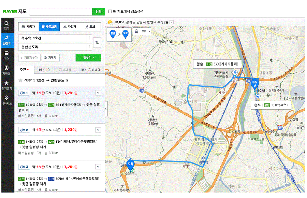Click the 도착 destination marker on the map

tap(130, 165)
